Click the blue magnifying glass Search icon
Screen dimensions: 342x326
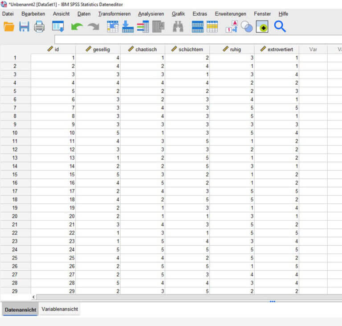pos(280,27)
